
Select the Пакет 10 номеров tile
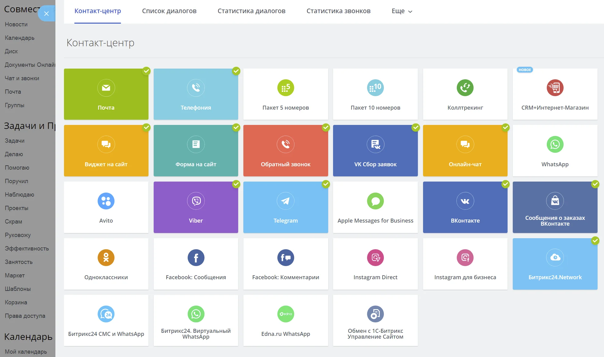375,94
